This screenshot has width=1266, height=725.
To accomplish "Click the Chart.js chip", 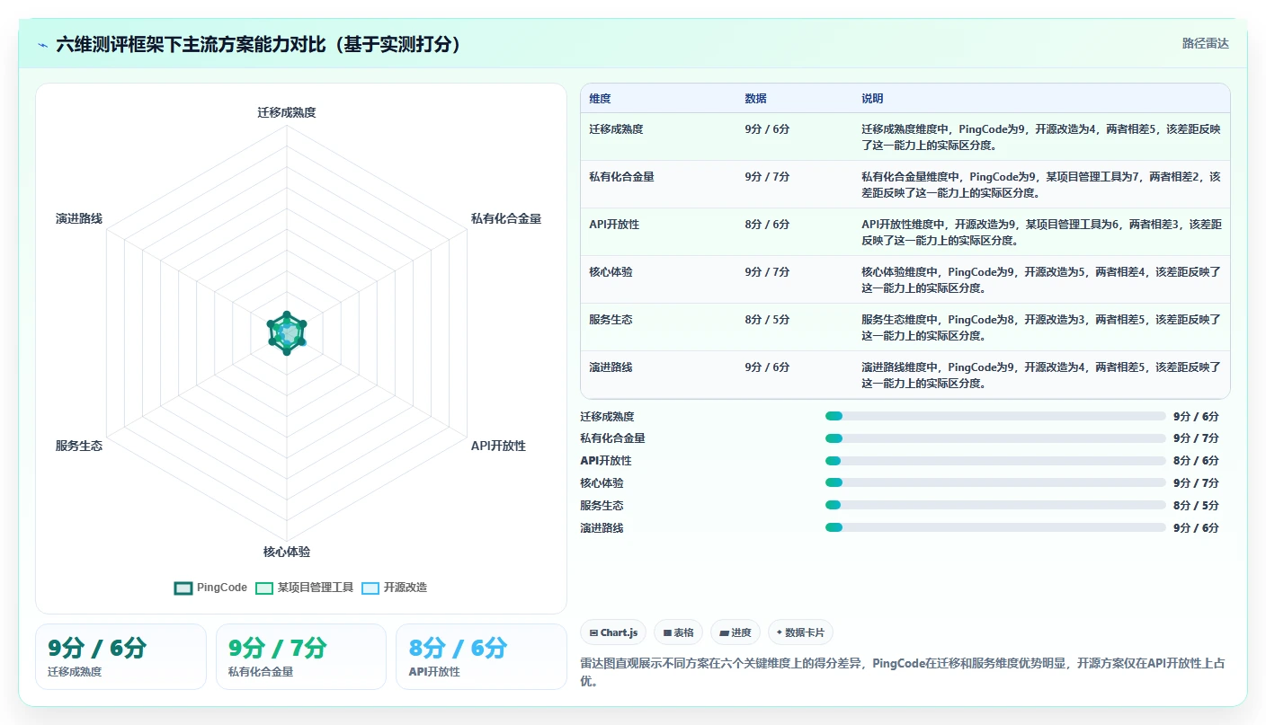I will click(x=613, y=632).
